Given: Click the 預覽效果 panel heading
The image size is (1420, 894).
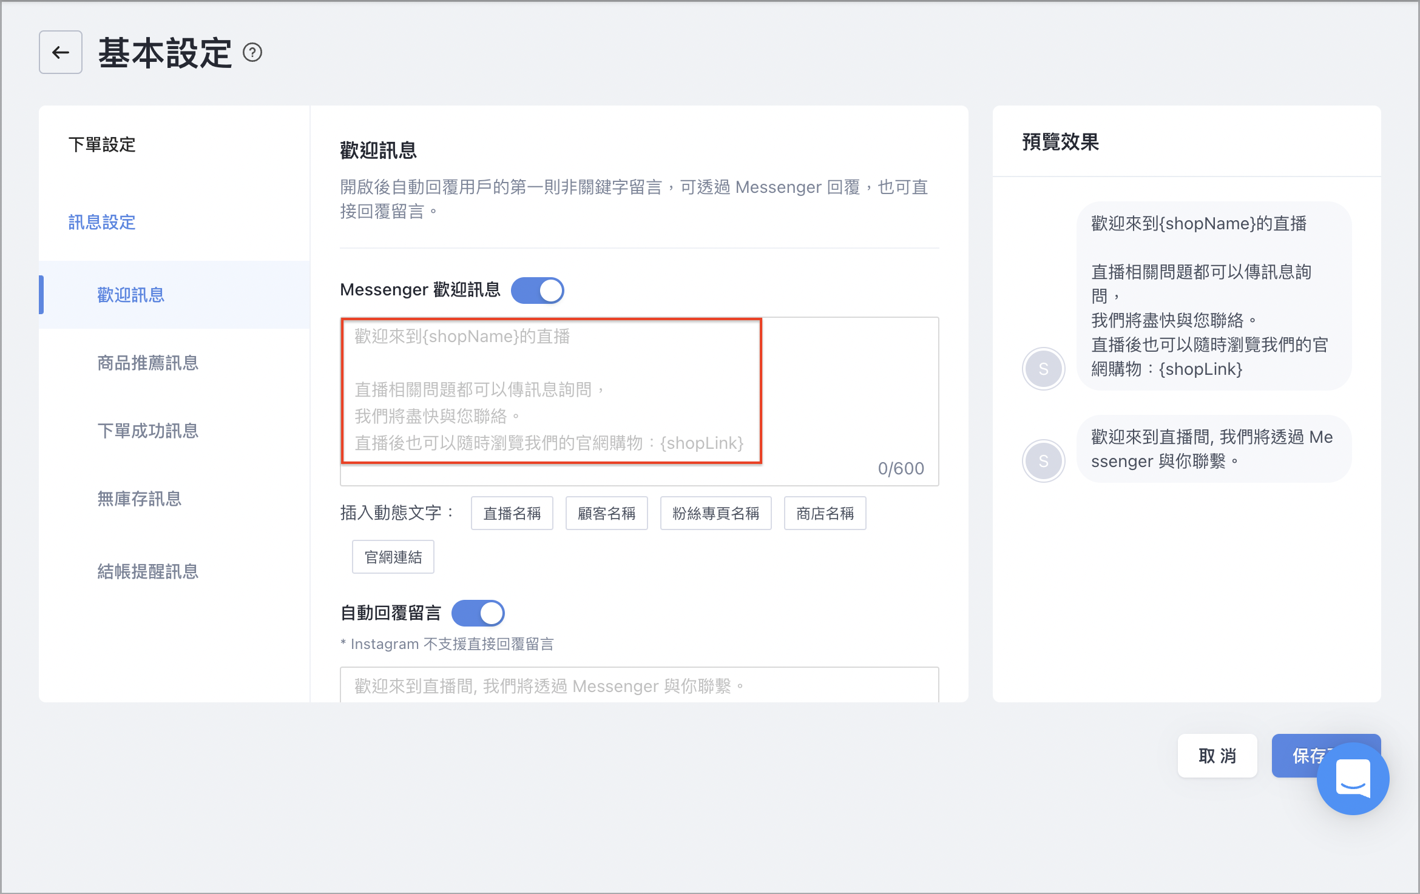Looking at the screenshot, I should 1061,142.
